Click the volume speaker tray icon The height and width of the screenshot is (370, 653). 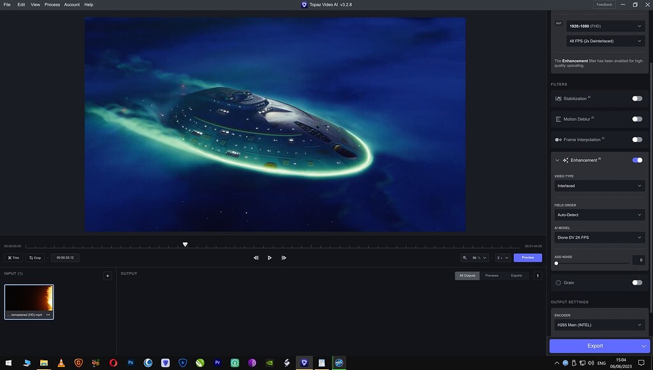pyautogui.click(x=591, y=363)
